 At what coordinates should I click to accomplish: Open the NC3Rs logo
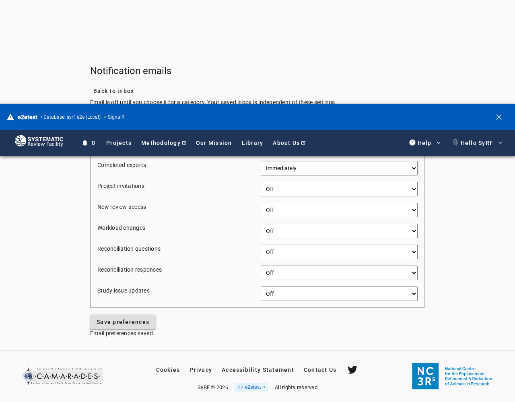(x=452, y=376)
